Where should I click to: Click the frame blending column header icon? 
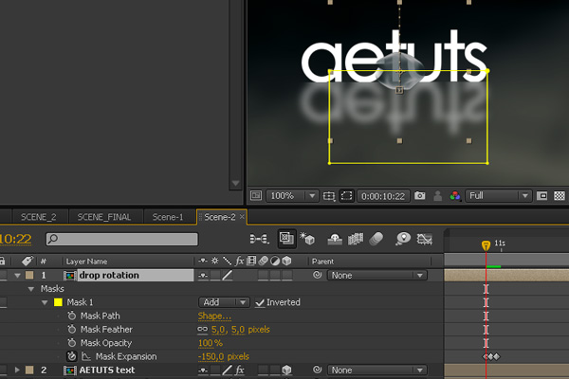pyautogui.click(x=251, y=261)
